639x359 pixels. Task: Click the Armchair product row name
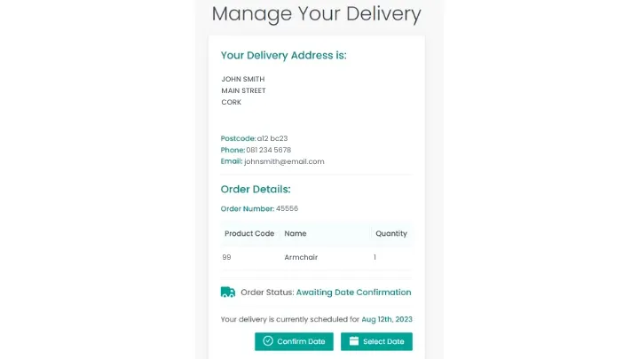[301, 257]
